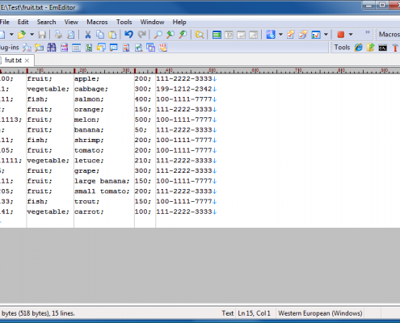Toggle the green wrap mode button
Image resolution: width=400 pixels, height=323 pixels.
pyautogui.click(x=217, y=35)
